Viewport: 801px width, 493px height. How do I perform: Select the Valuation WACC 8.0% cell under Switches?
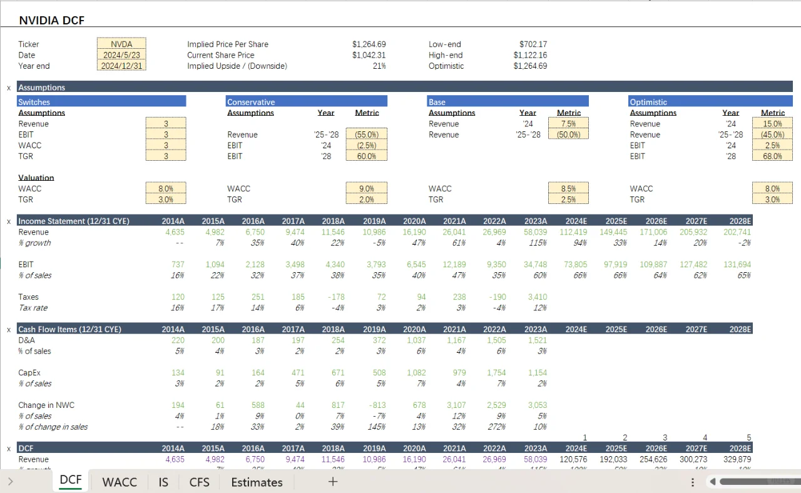[166, 188]
